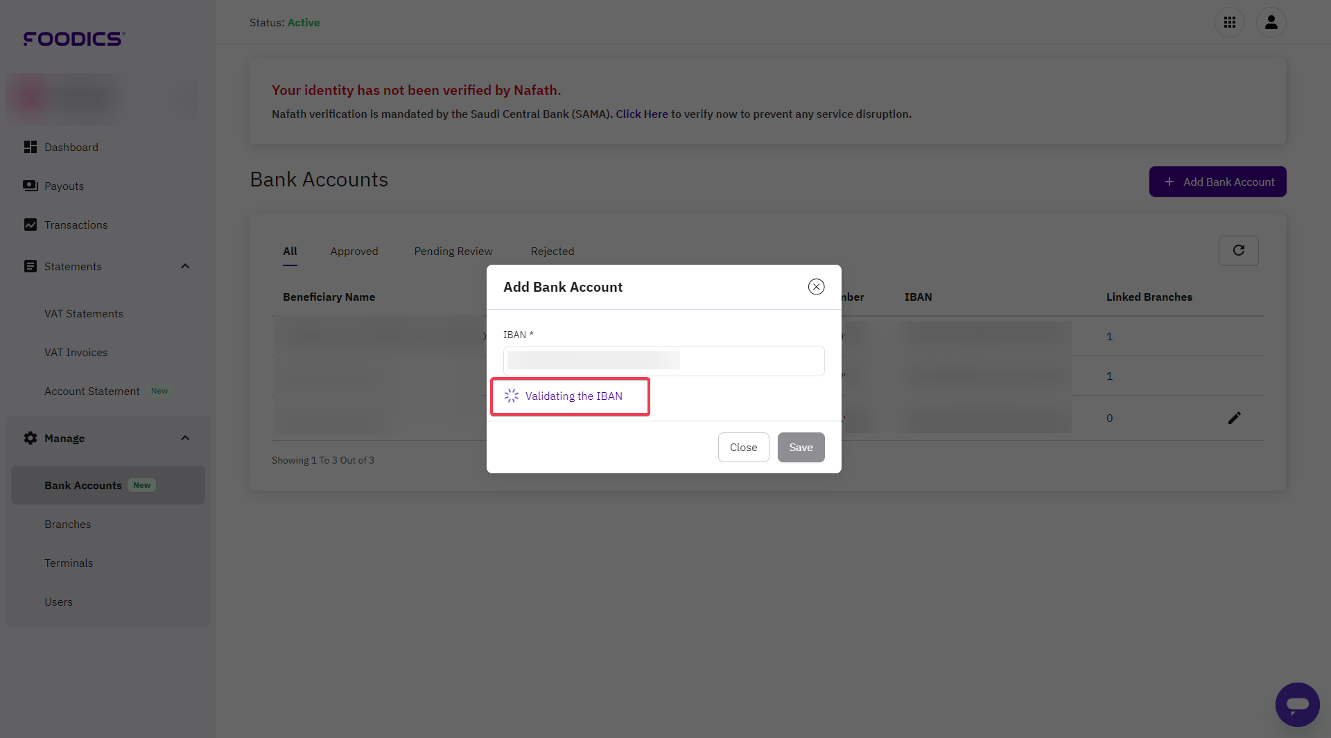Screen dimensions: 1331x738
Task: Click the Foodics logo
Action: [73, 39]
